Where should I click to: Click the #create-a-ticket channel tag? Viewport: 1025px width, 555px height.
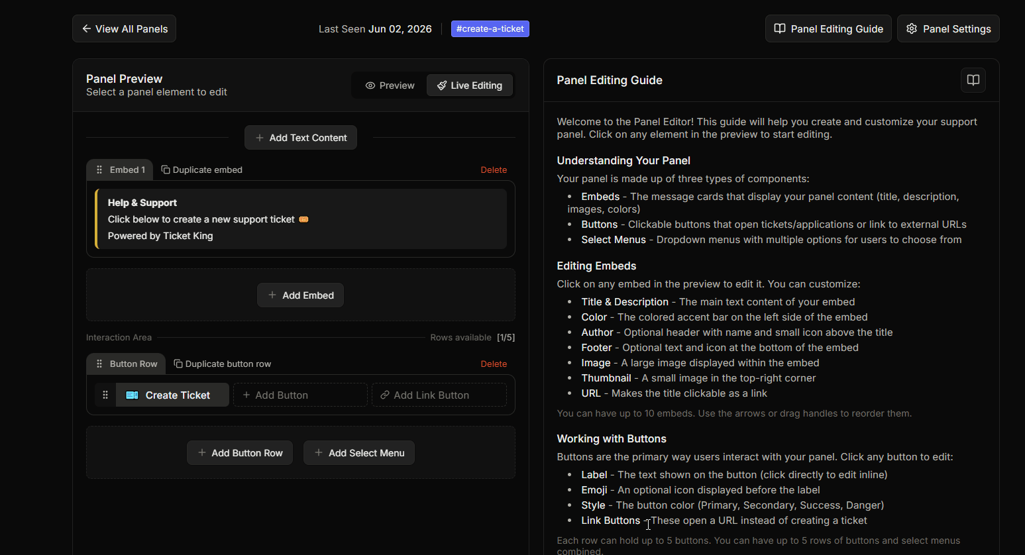coord(490,28)
